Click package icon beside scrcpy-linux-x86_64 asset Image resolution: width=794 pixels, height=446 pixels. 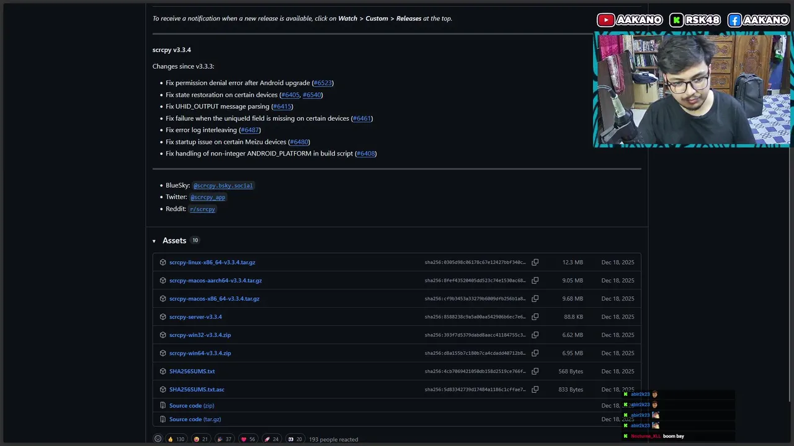click(x=163, y=262)
